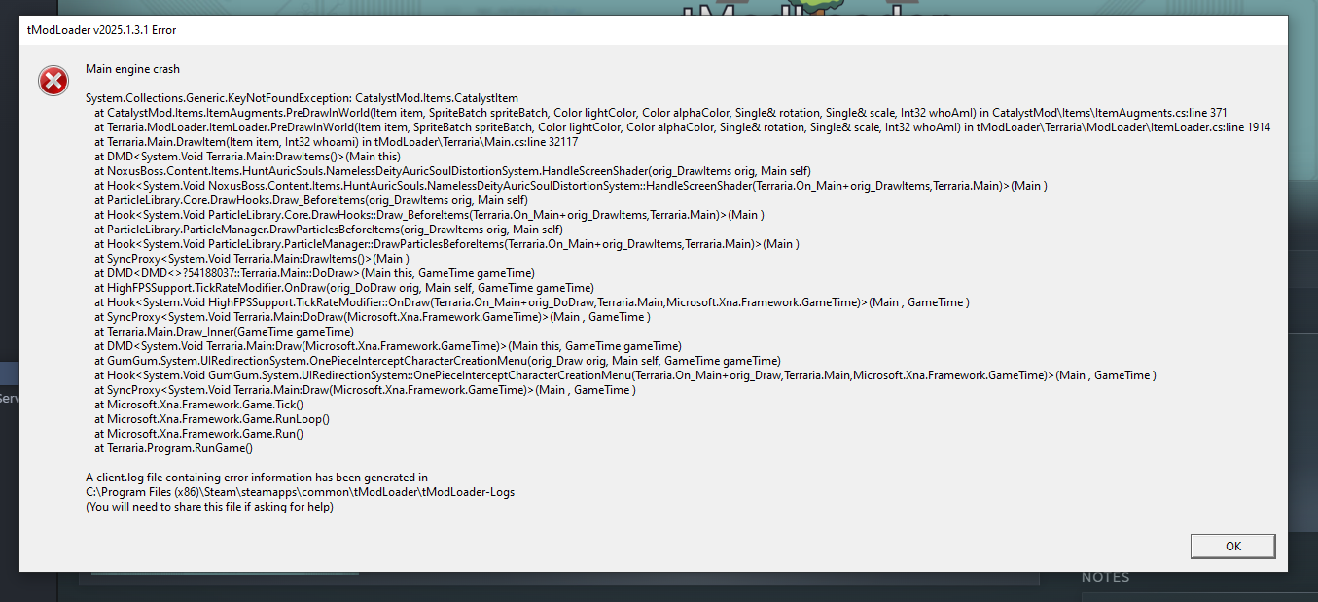The image size is (1318, 602).
Task: Select the KeyNotFoundException CatalystItem line
Action: [302, 98]
